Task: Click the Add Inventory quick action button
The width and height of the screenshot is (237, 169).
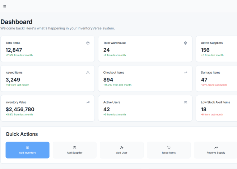Action: [28, 150]
